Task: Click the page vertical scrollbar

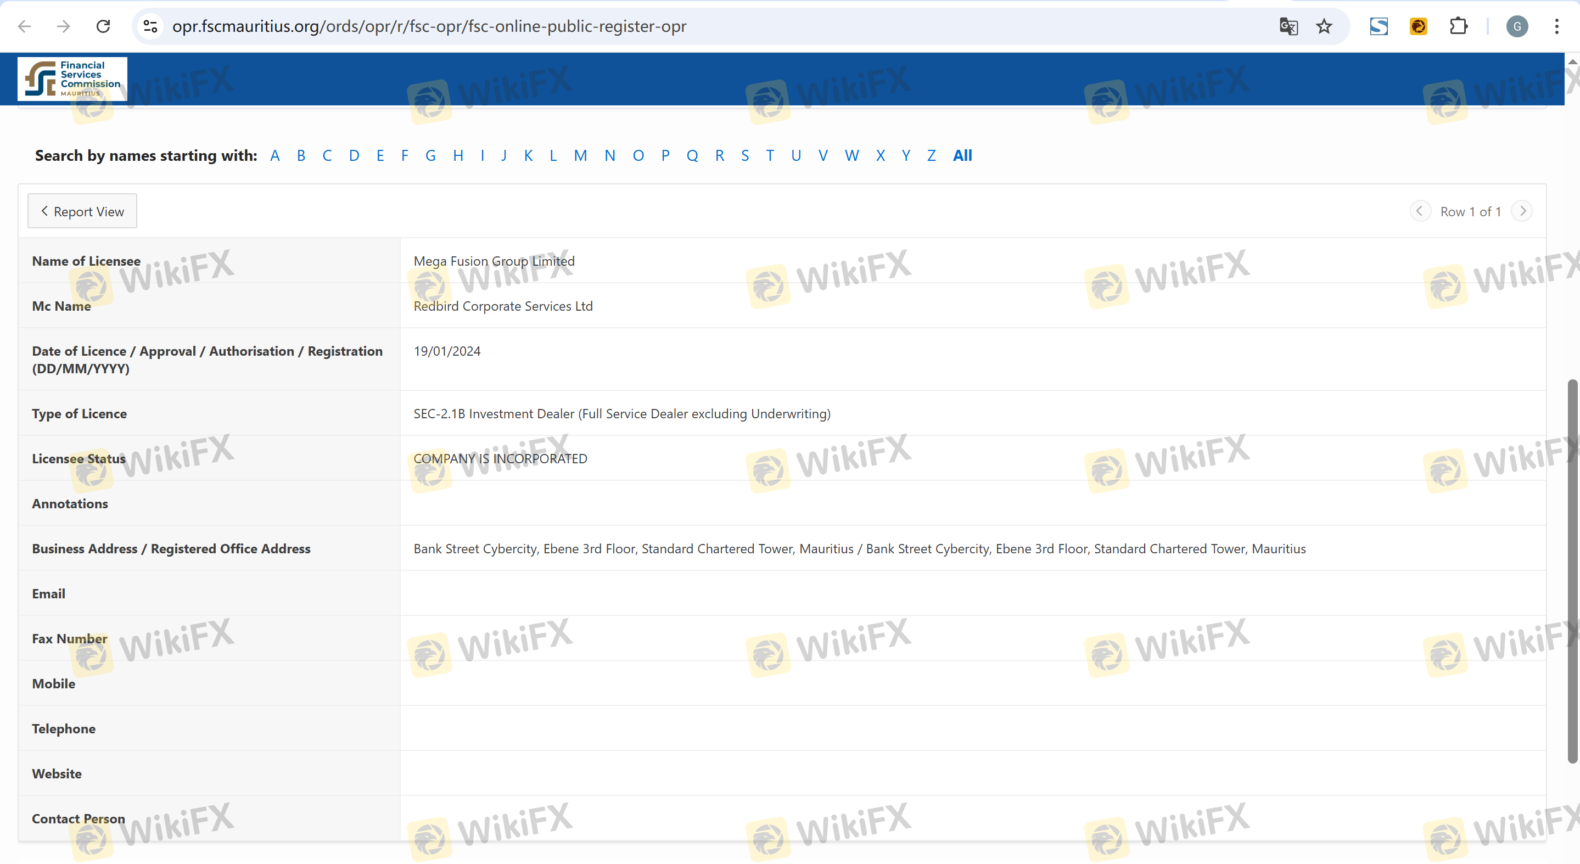Action: (1572, 570)
